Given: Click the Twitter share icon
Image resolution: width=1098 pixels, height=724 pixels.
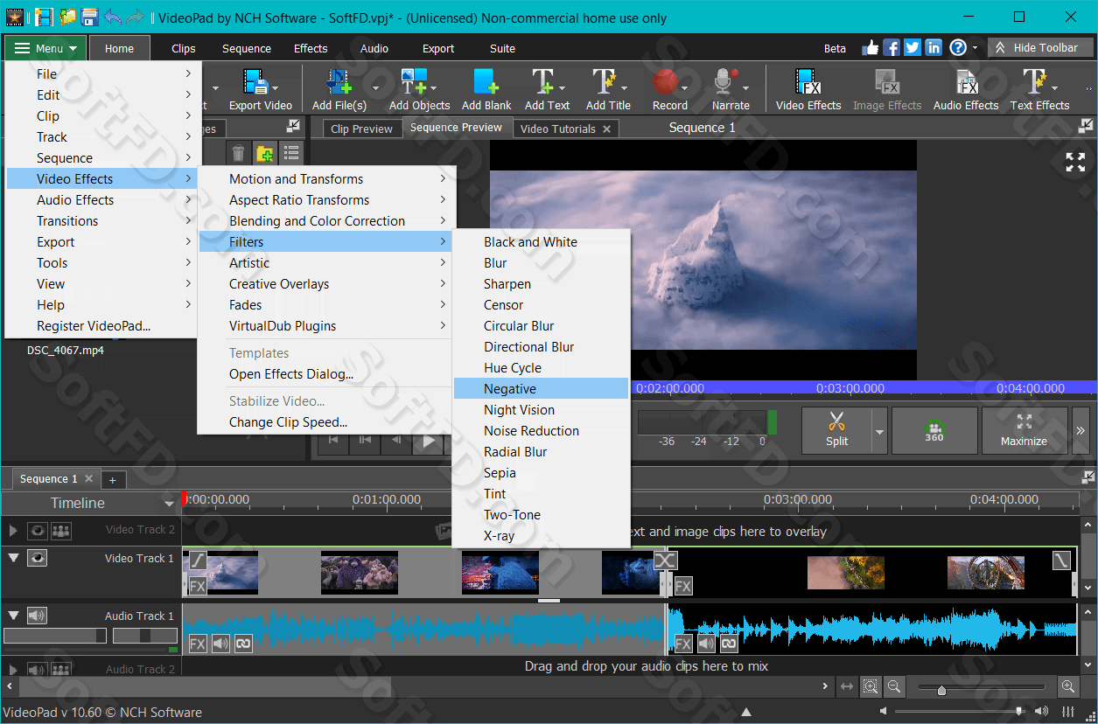Looking at the screenshot, I should [913, 48].
